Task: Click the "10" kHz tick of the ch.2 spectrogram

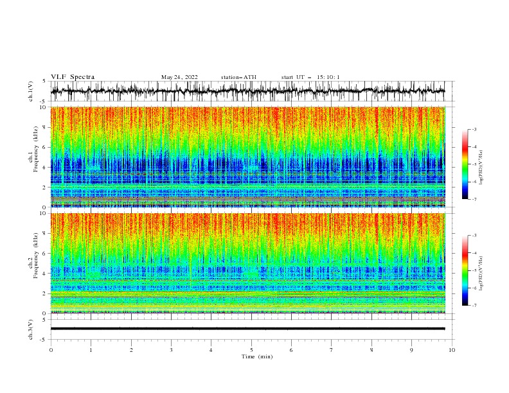Action: tap(43, 213)
